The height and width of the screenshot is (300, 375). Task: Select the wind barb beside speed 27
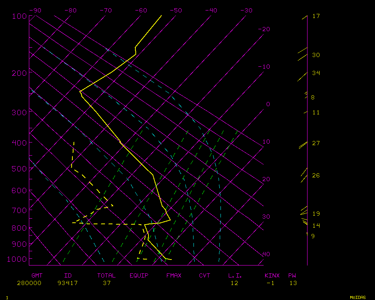303,145
